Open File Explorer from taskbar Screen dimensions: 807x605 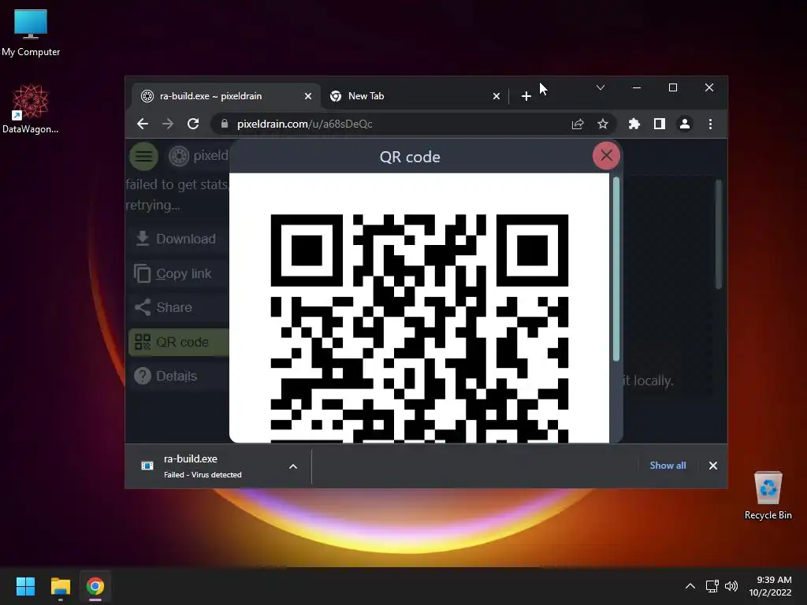[60, 586]
